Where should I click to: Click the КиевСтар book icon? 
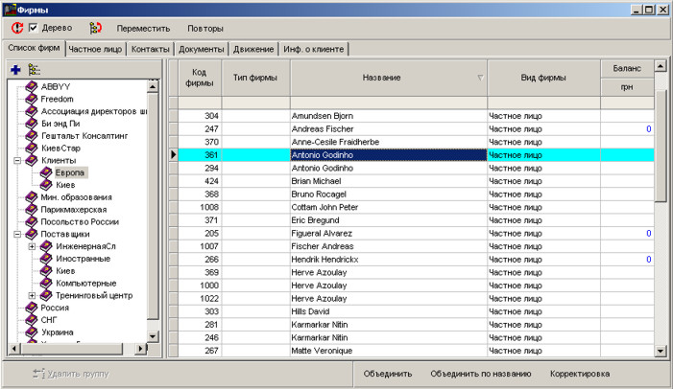31,148
